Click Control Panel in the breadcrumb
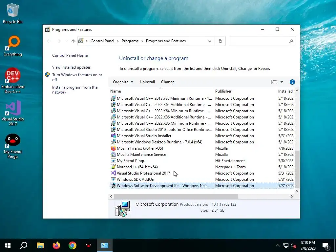Image resolution: width=336 pixels, height=252 pixels. [102, 41]
